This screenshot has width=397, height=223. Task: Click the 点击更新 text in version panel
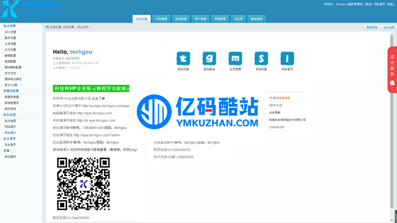coord(274,113)
